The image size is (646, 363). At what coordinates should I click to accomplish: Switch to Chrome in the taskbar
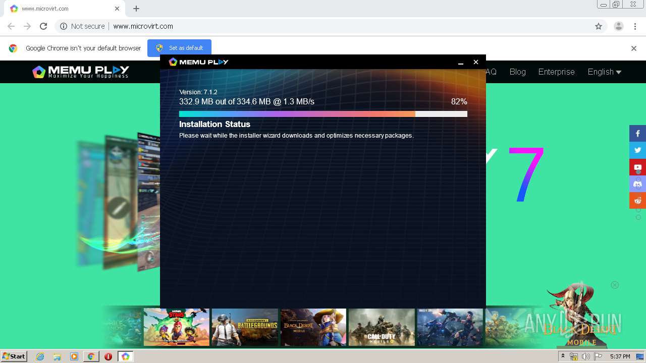(91, 356)
